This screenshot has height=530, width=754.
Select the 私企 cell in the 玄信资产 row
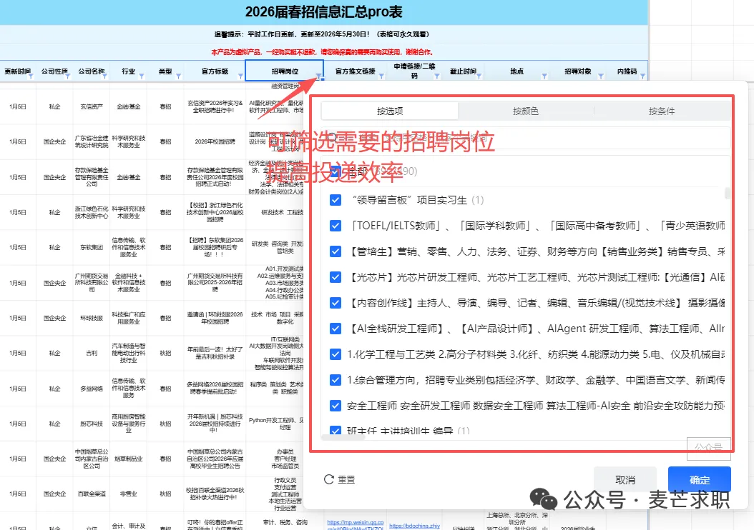[x=55, y=106]
